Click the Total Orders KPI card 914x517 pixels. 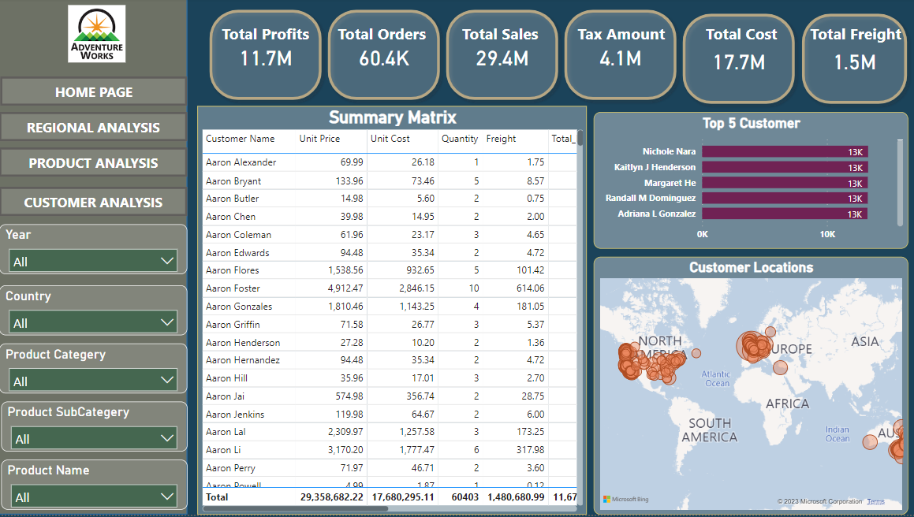[383, 54]
